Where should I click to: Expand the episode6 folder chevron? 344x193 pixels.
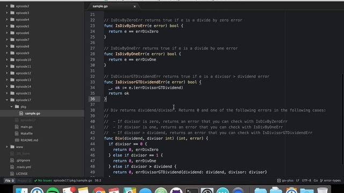[x=7, y=33]
